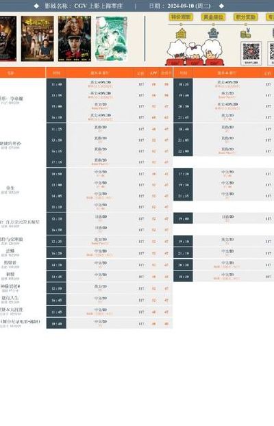
Task: Click the yen coin stack icon
Action: [246, 34]
